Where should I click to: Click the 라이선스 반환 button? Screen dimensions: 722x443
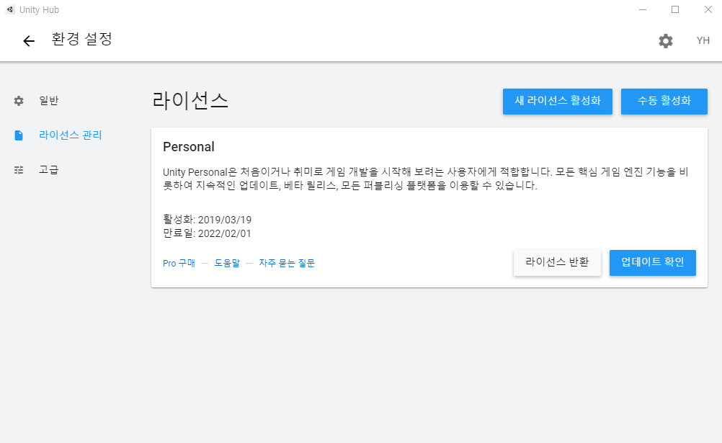557,262
